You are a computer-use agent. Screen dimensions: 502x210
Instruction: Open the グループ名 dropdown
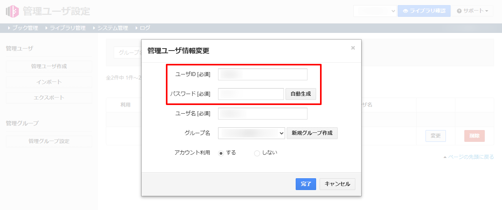(x=251, y=133)
